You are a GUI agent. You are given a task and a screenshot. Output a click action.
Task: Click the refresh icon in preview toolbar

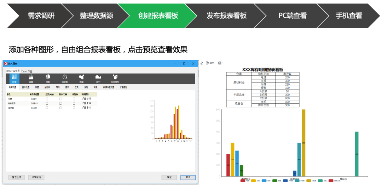(x=202, y=63)
